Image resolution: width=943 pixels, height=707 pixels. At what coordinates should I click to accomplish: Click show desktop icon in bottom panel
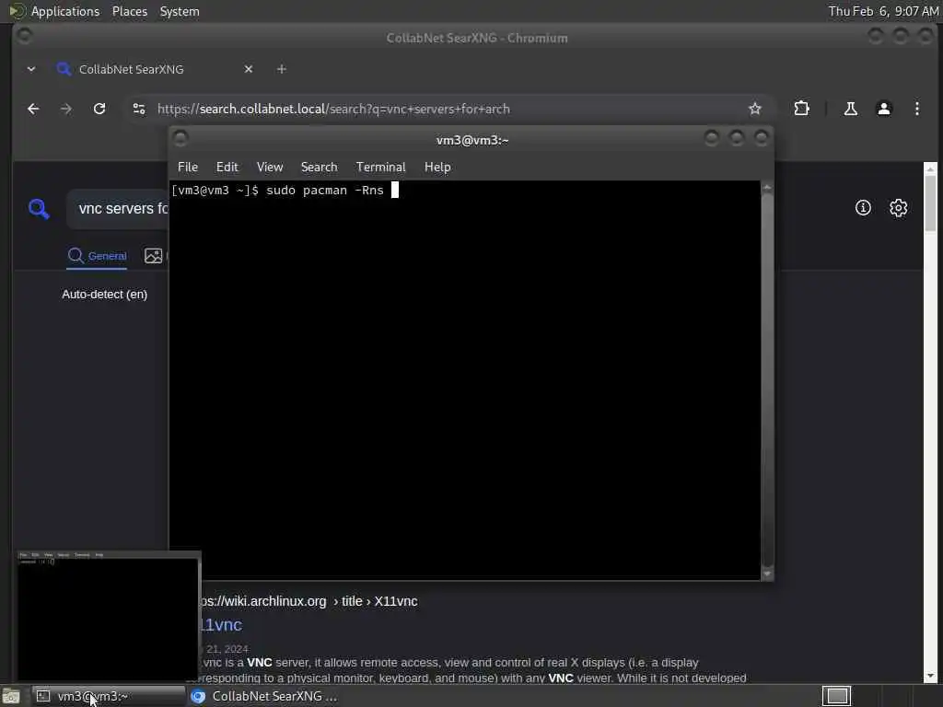(x=11, y=697)
